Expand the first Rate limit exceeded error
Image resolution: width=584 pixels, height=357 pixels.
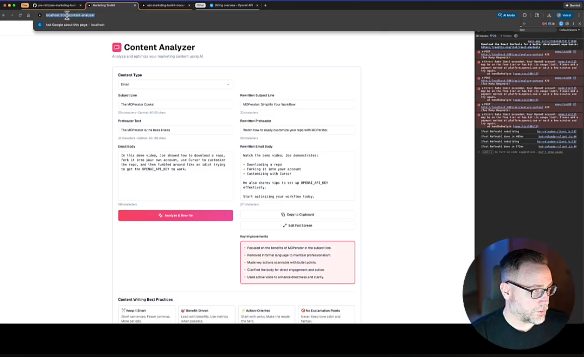coord(483,62)
